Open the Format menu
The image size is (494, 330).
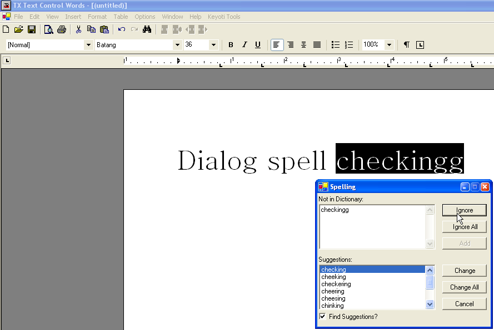(97, 17)
